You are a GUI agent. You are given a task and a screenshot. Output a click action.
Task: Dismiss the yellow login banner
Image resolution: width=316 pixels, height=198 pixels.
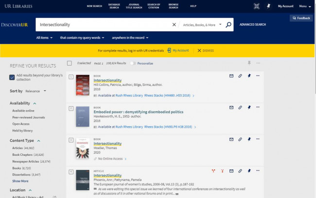pos(205,50)
